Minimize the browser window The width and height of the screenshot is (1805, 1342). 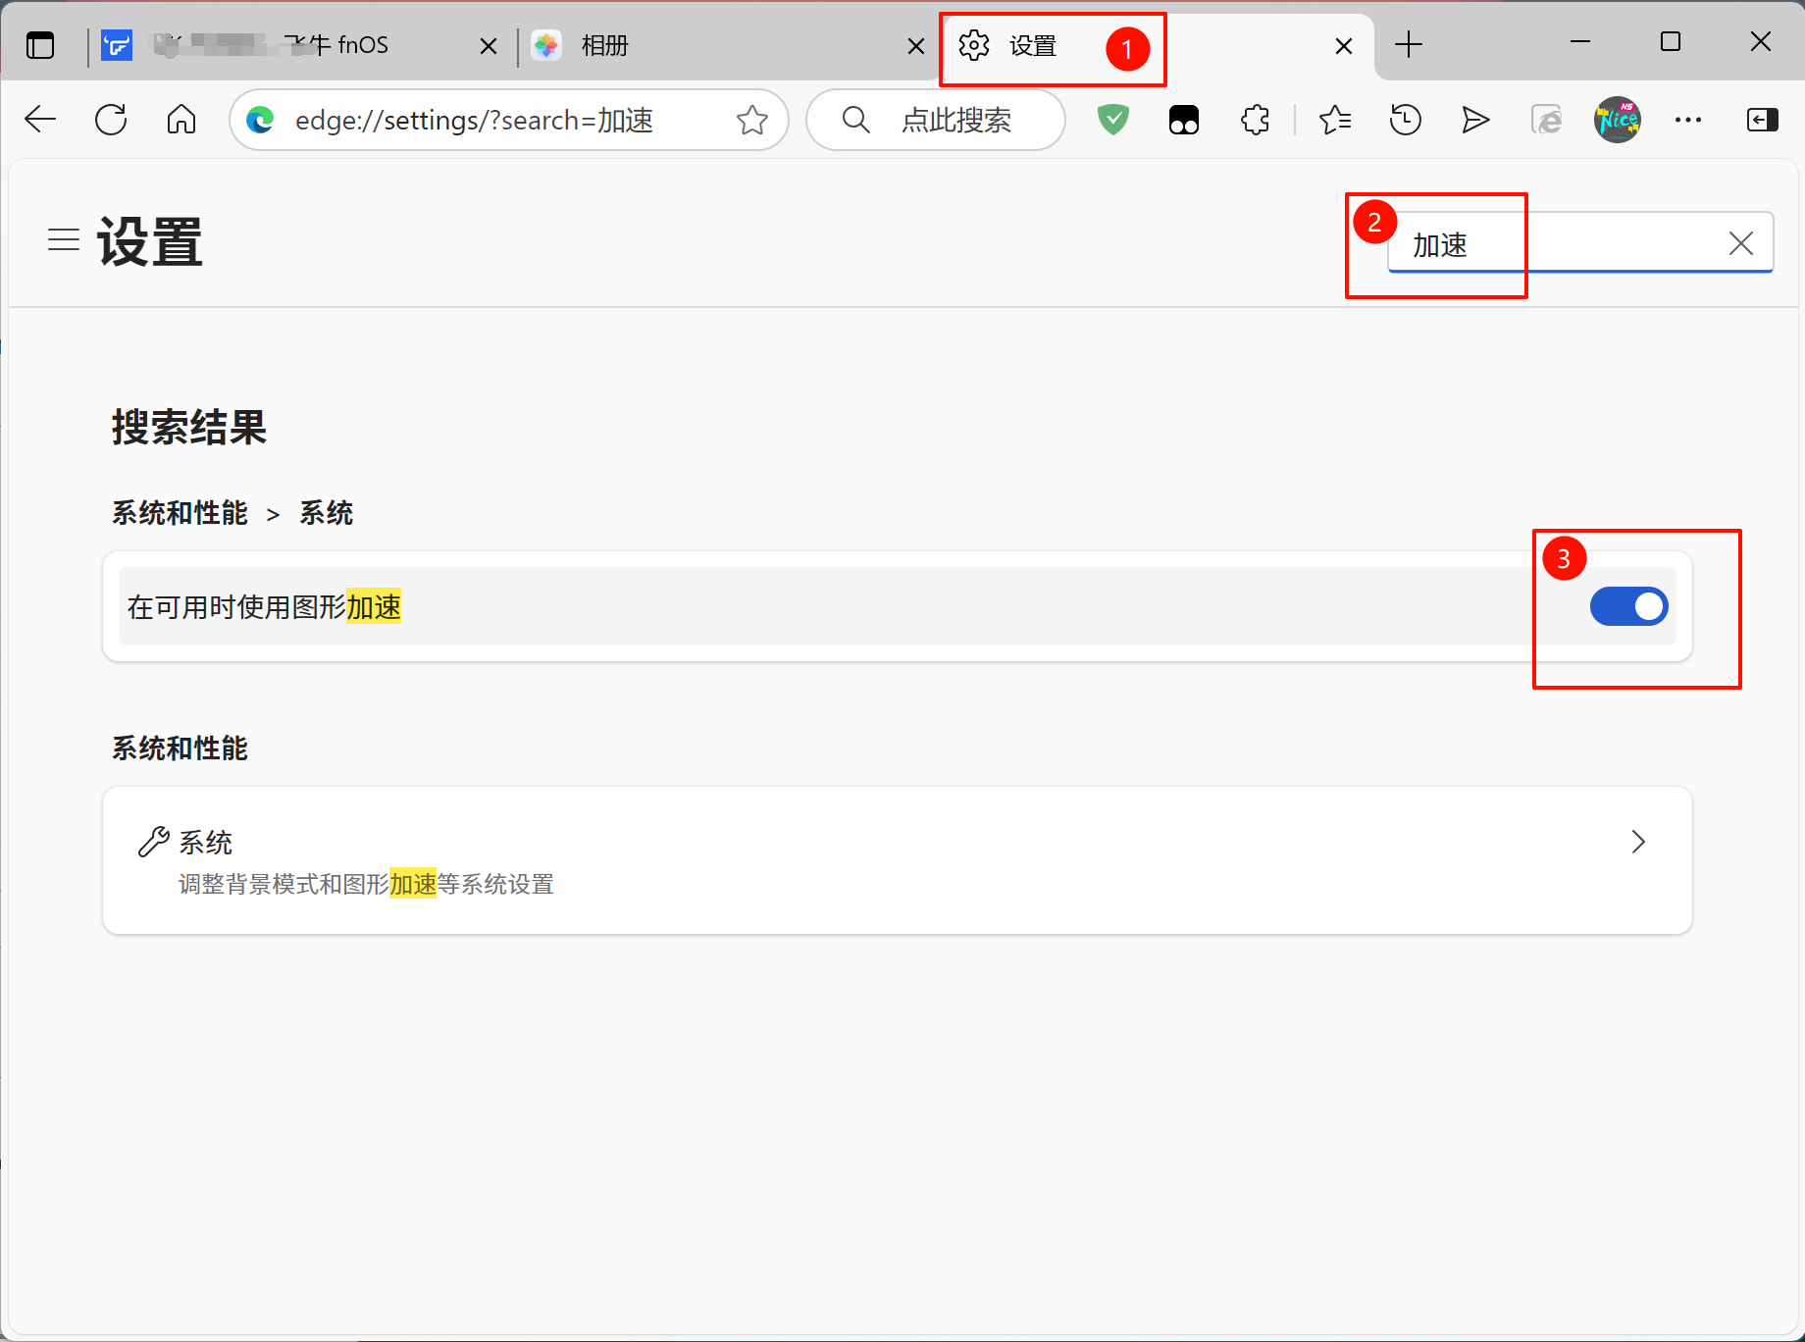[1580, 42]
